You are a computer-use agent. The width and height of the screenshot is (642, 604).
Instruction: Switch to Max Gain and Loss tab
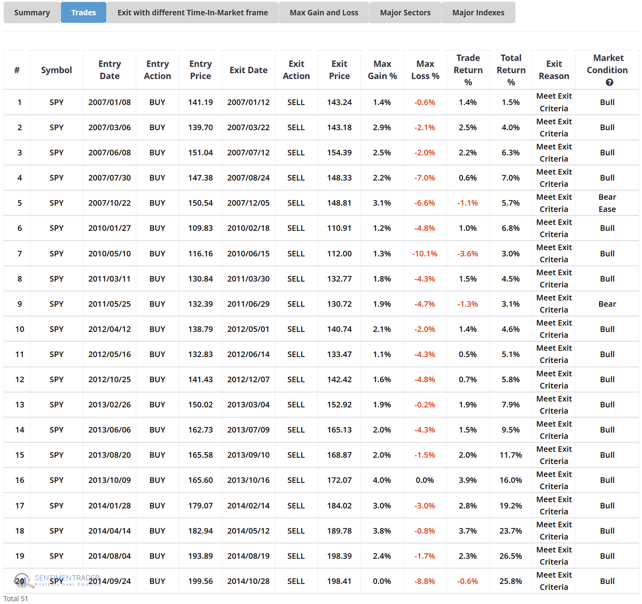tap(324, 13)
